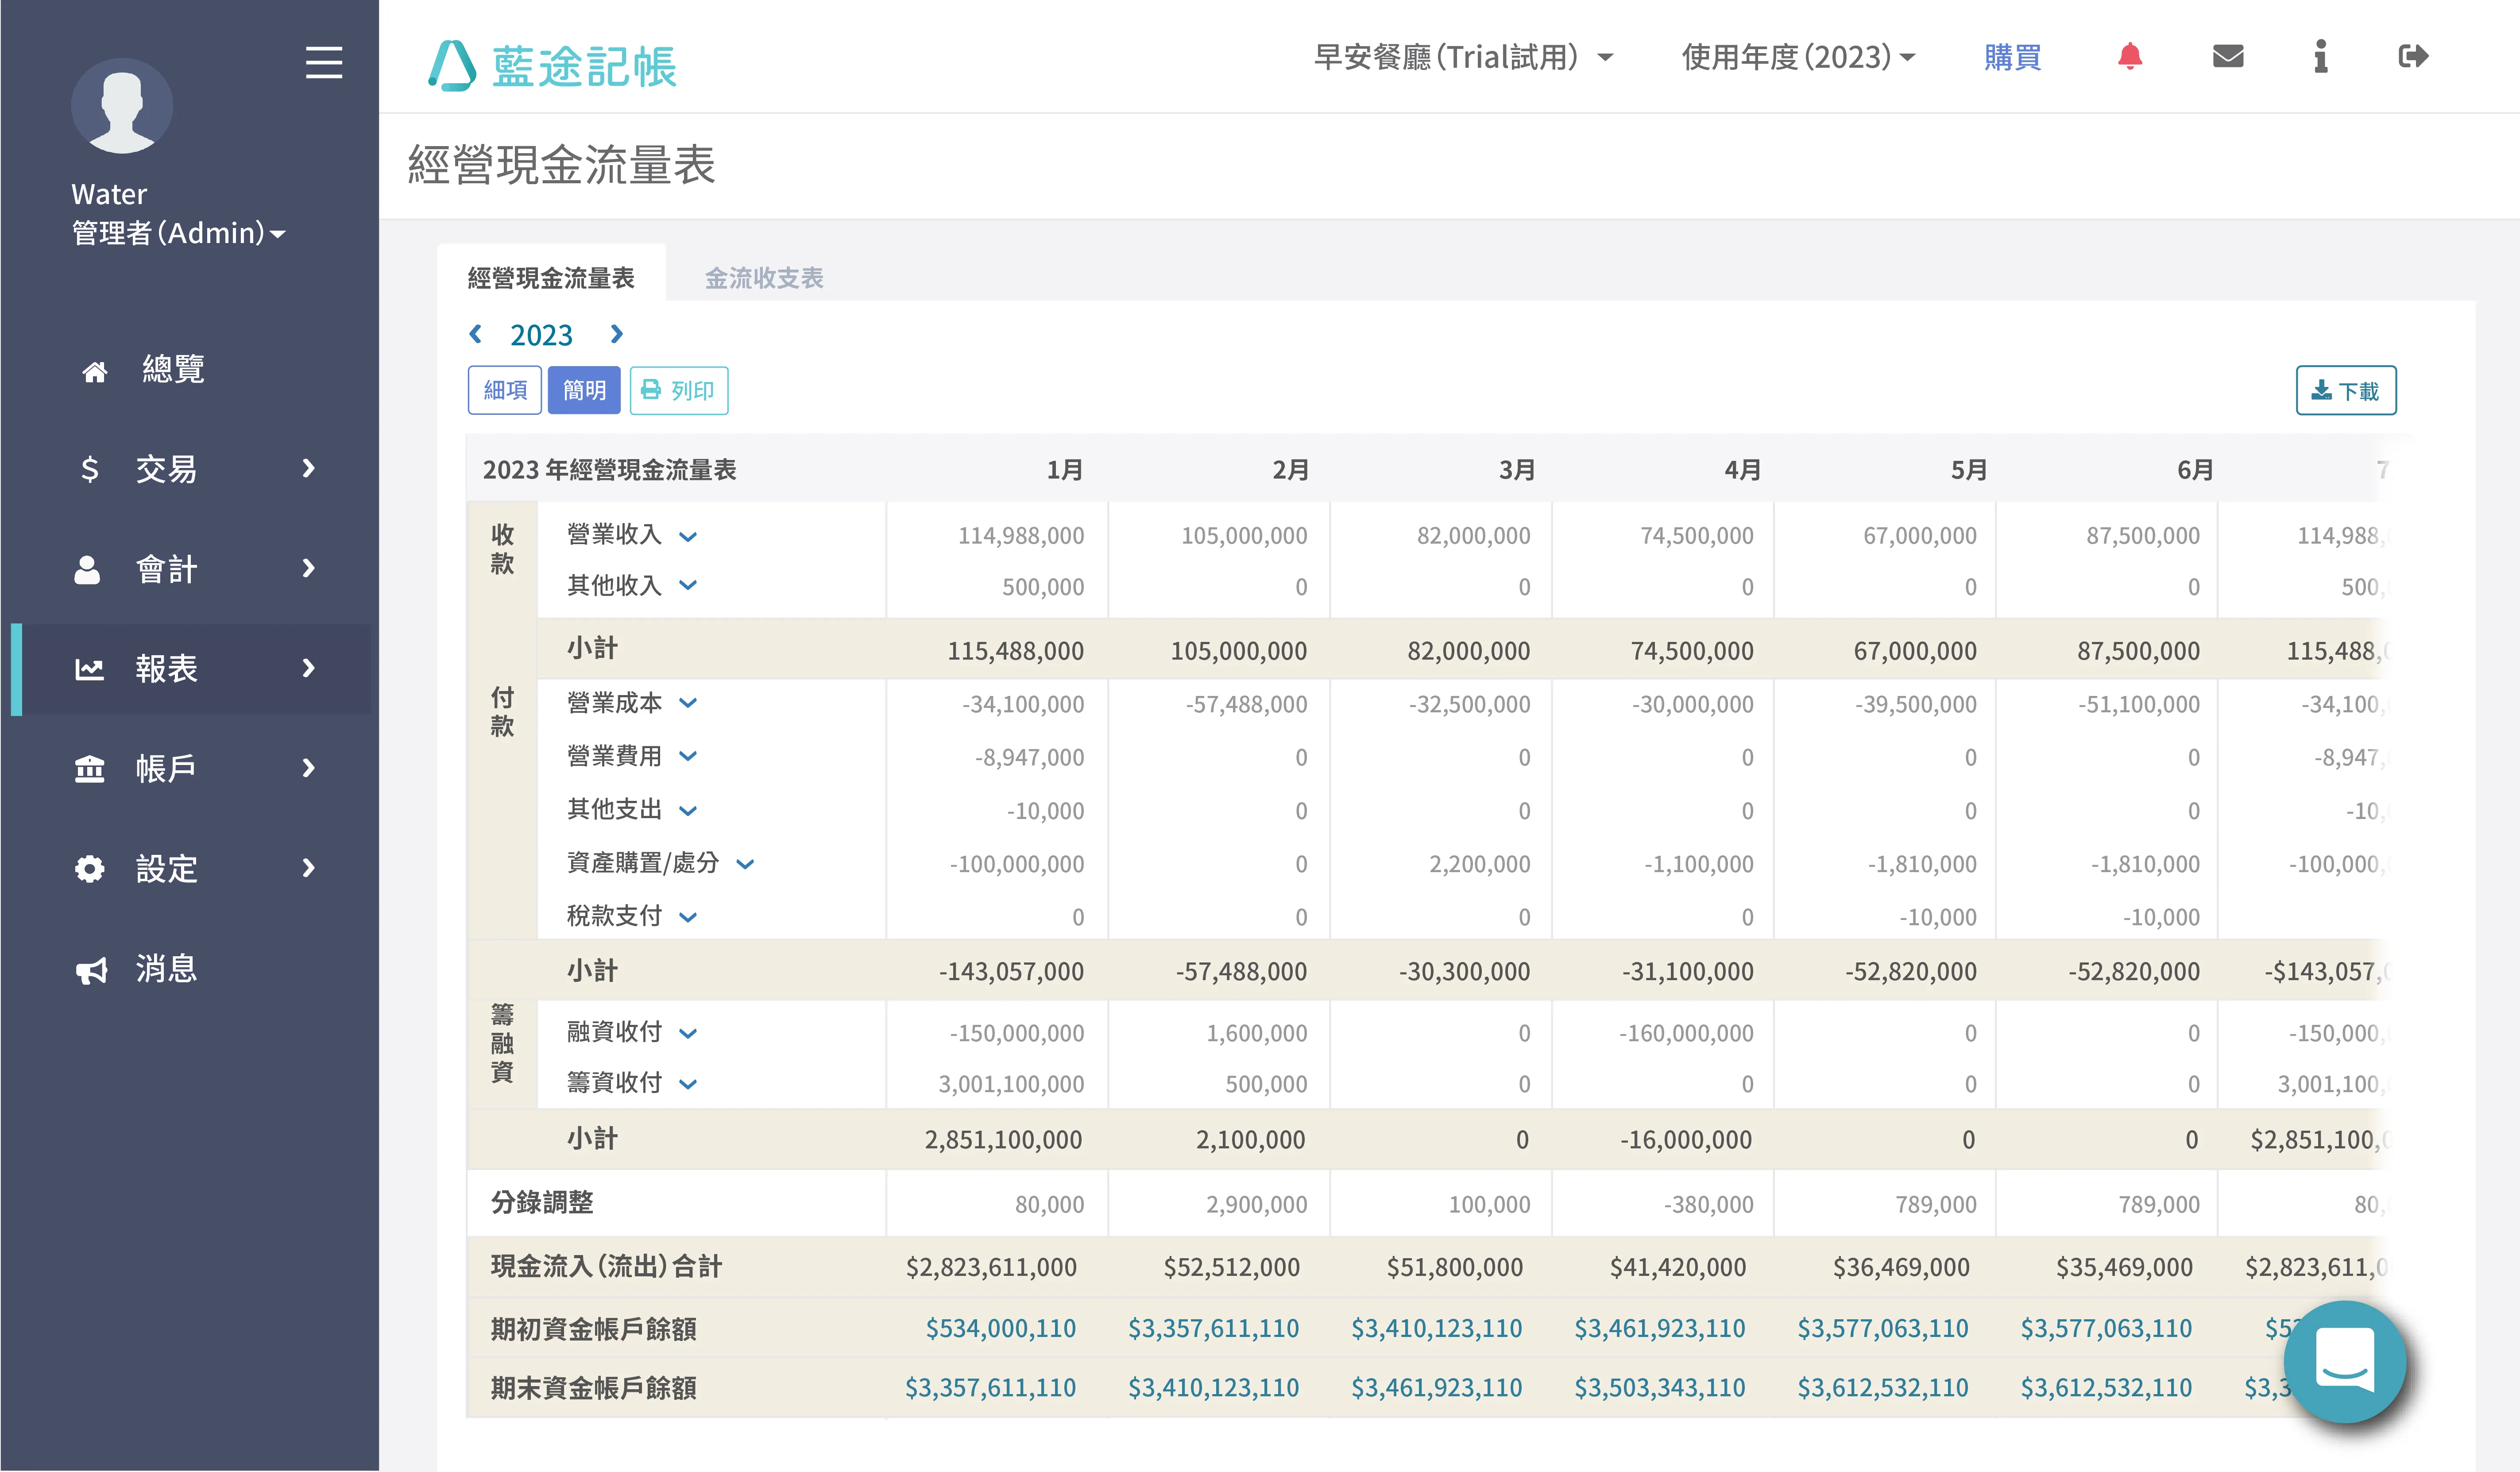Click the bank icon beside 帳戶
Screen dimensions: 2520x1472
[90, 769]
